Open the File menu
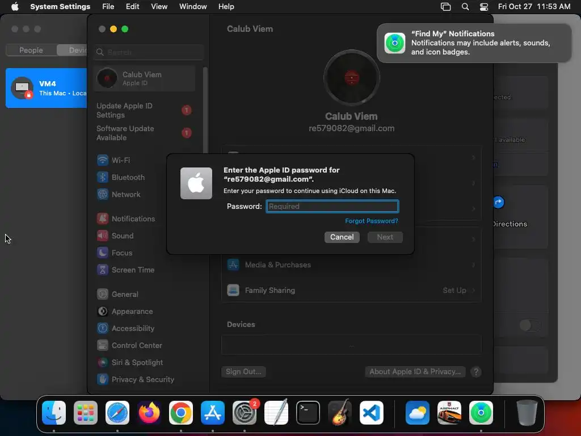 tap(108, 7)
